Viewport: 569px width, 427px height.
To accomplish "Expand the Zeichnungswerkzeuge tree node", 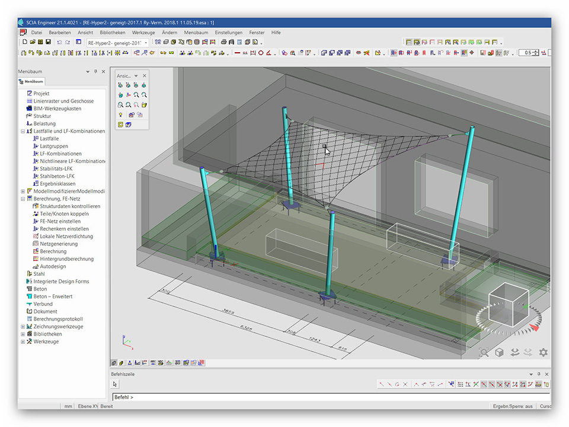I will [23, 327].
